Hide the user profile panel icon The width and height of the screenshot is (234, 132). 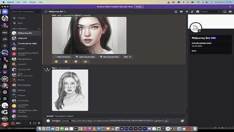point(198,11)
